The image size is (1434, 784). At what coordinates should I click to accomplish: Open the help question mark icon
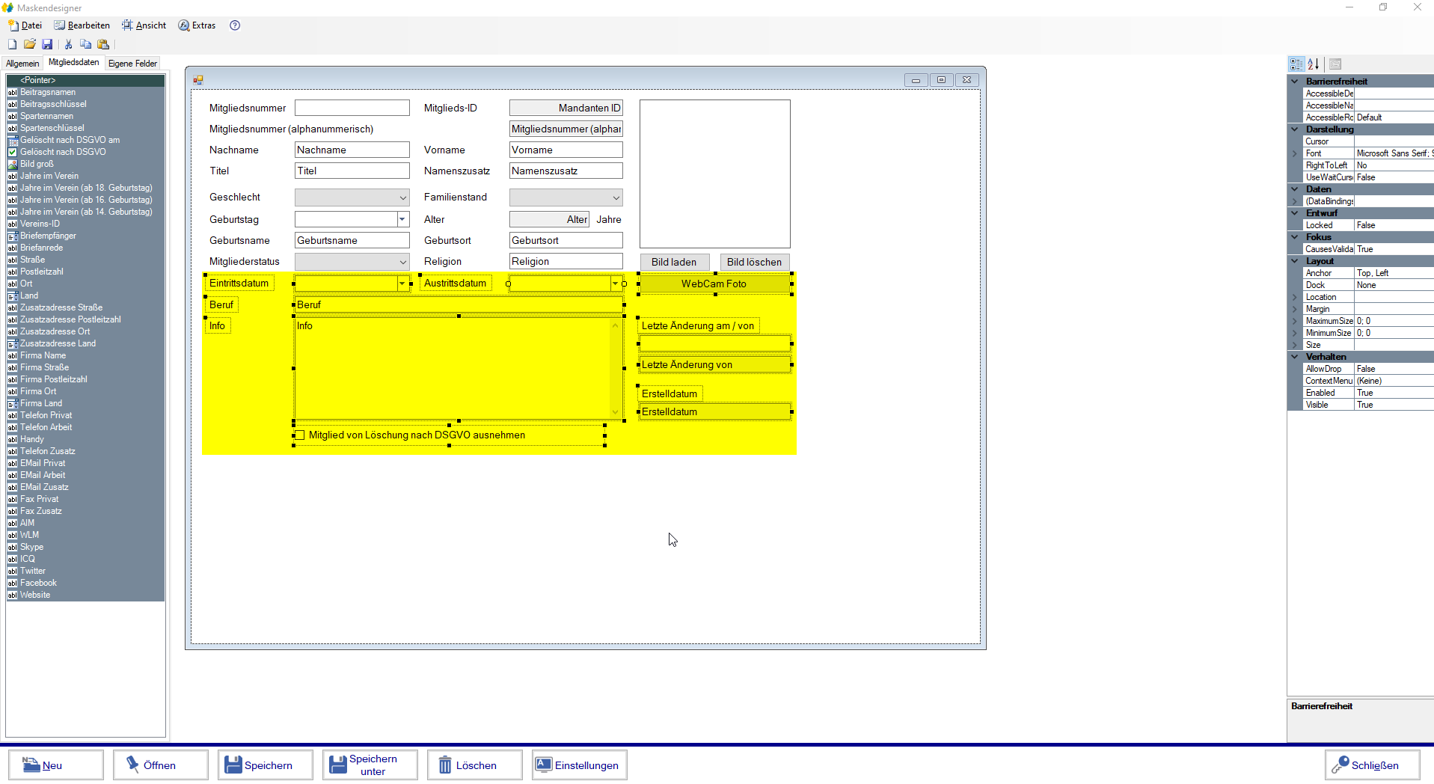point(235,25)
